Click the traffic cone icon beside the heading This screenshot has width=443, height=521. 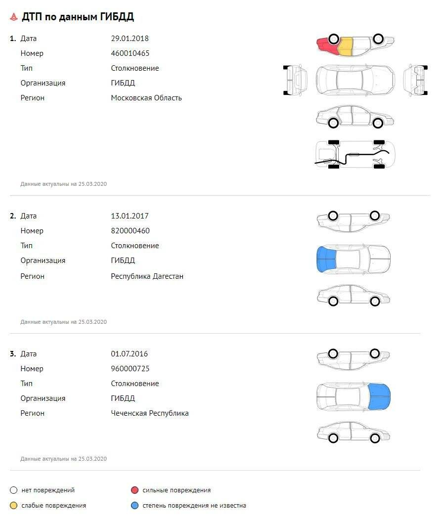[x=14, y=17]
